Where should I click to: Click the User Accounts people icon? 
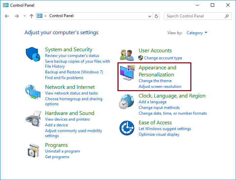click(128, 54)
